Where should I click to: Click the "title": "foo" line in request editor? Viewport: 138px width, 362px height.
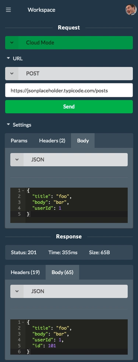coord(52,196)
